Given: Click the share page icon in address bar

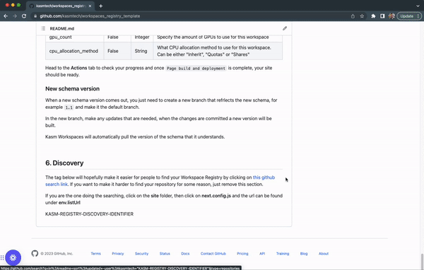Looking at the screenshot, I should (353, 16).
